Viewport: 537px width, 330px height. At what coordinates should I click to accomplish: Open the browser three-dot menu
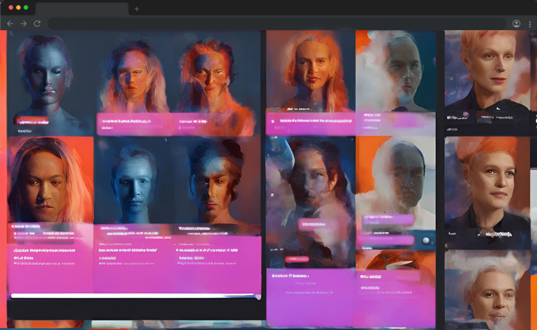click(530, 24)
